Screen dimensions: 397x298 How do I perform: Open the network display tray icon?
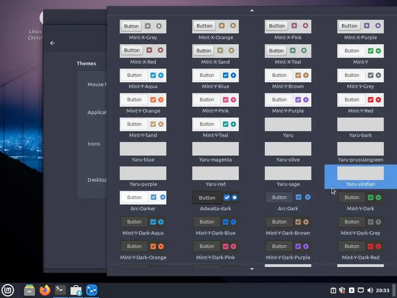coord(361,290)
